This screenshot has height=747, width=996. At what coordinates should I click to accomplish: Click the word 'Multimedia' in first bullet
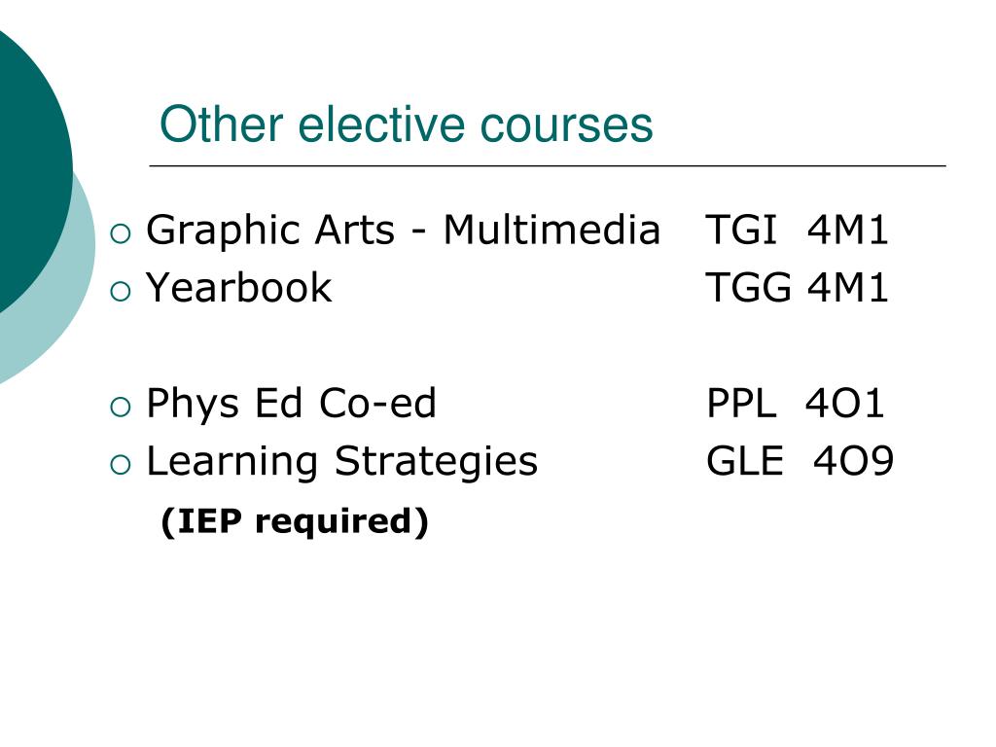pyautogui.click(x=552, y=230)
